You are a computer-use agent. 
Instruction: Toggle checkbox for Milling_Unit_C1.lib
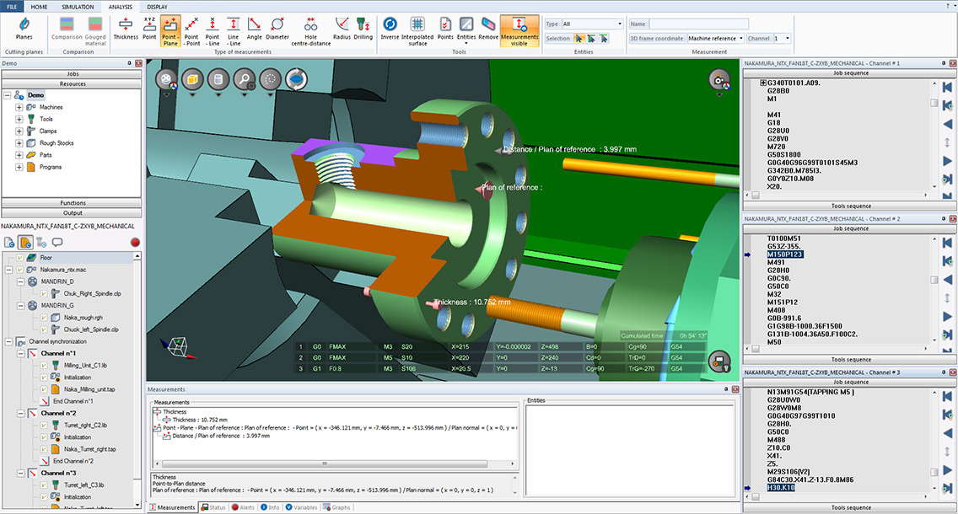pos(45,365)
